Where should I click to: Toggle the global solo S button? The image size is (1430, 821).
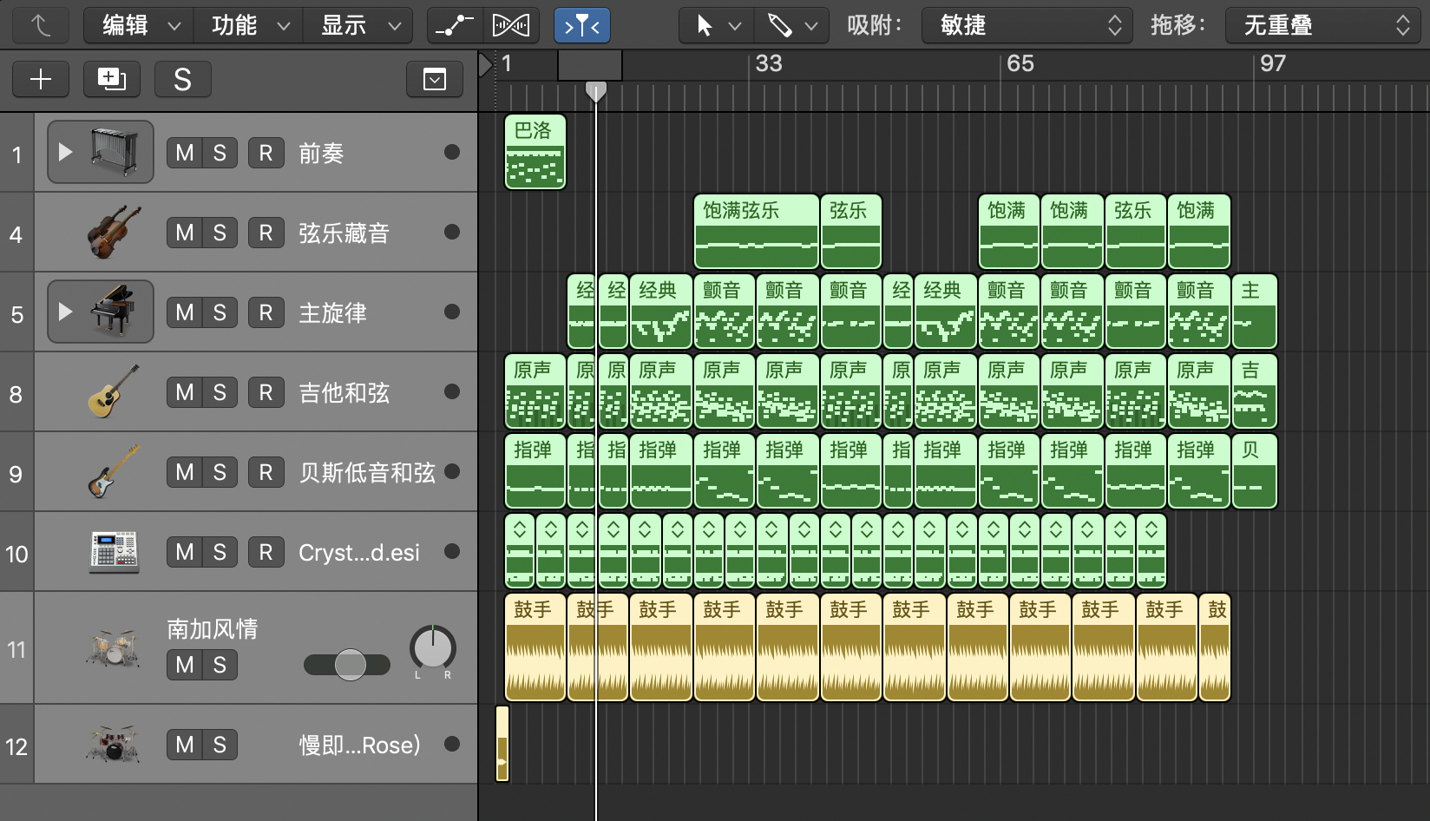(182, 79)
